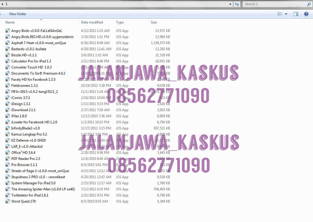The image size is (313, 222).
Task: Click the iComic 3.7.1 file icon
Action: [x=8, y=98]
